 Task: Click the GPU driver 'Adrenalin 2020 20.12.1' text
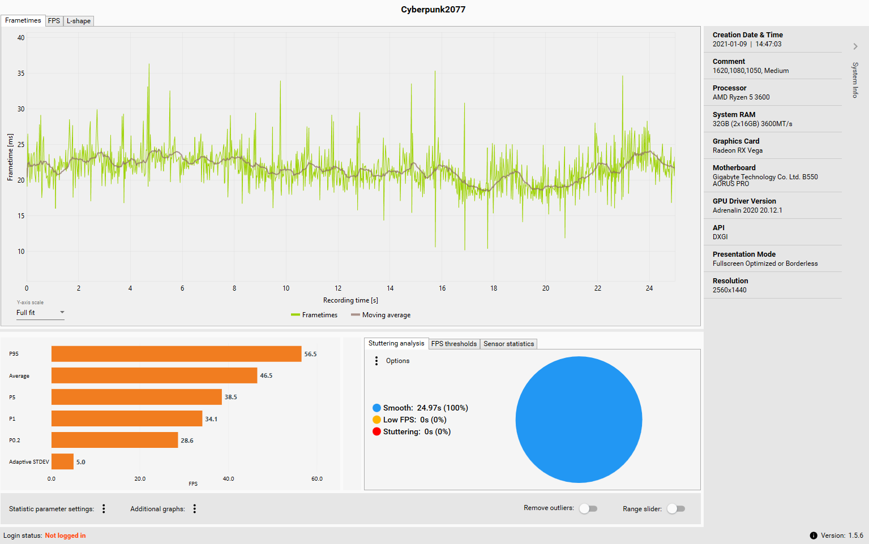tap(747, 210)
